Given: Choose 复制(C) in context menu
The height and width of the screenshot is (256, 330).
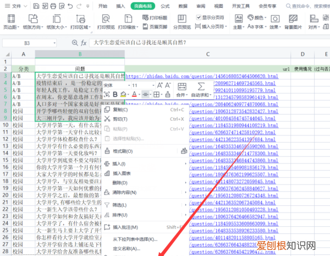Looking at the screenshot, I should click(x=145, y=110).
